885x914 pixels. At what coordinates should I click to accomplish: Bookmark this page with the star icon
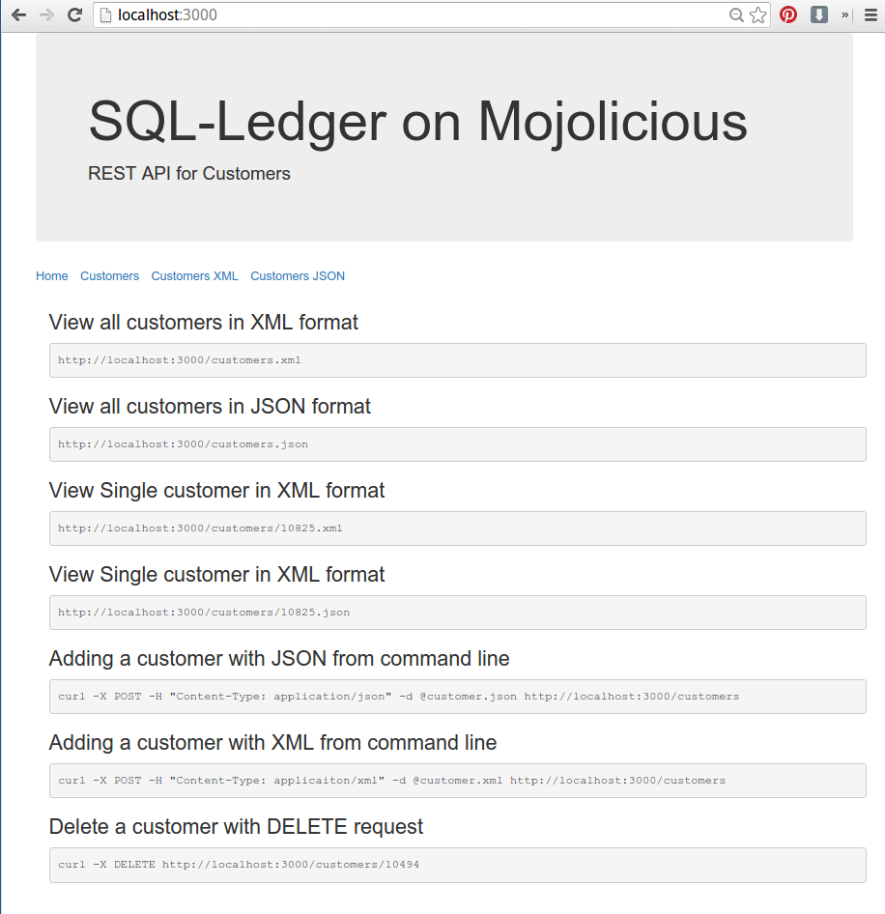[x=757, y=15]
